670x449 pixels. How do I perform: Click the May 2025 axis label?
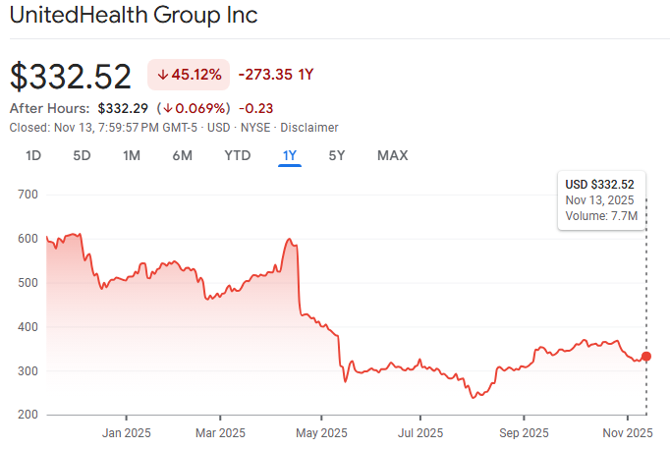321,432
